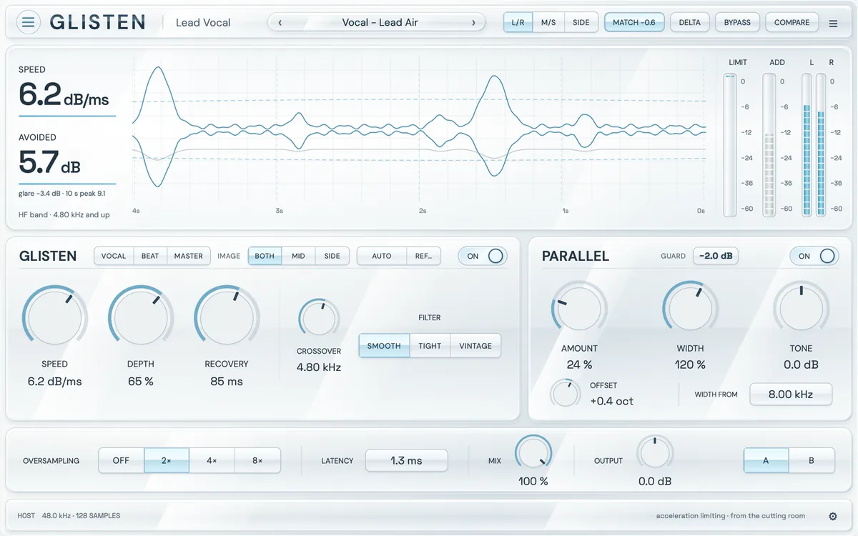
Task: Click the glare -3.4 dB info line
Action: coord(62,194)
